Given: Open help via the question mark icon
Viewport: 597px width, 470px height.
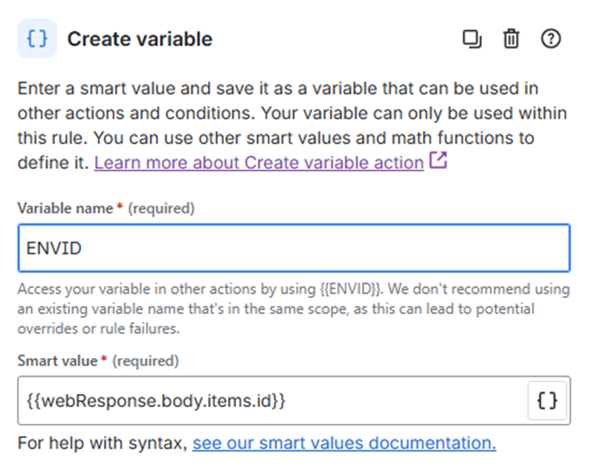Looking at the screenshot, I should point(550,39).
